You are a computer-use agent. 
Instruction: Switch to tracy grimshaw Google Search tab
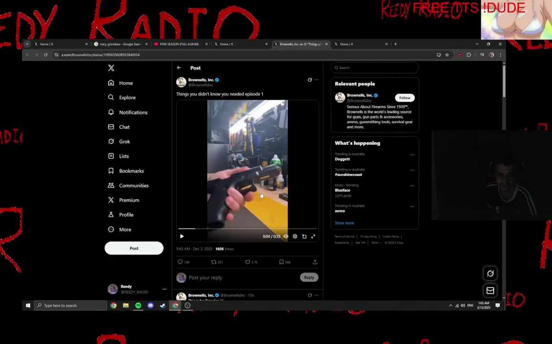121,44
